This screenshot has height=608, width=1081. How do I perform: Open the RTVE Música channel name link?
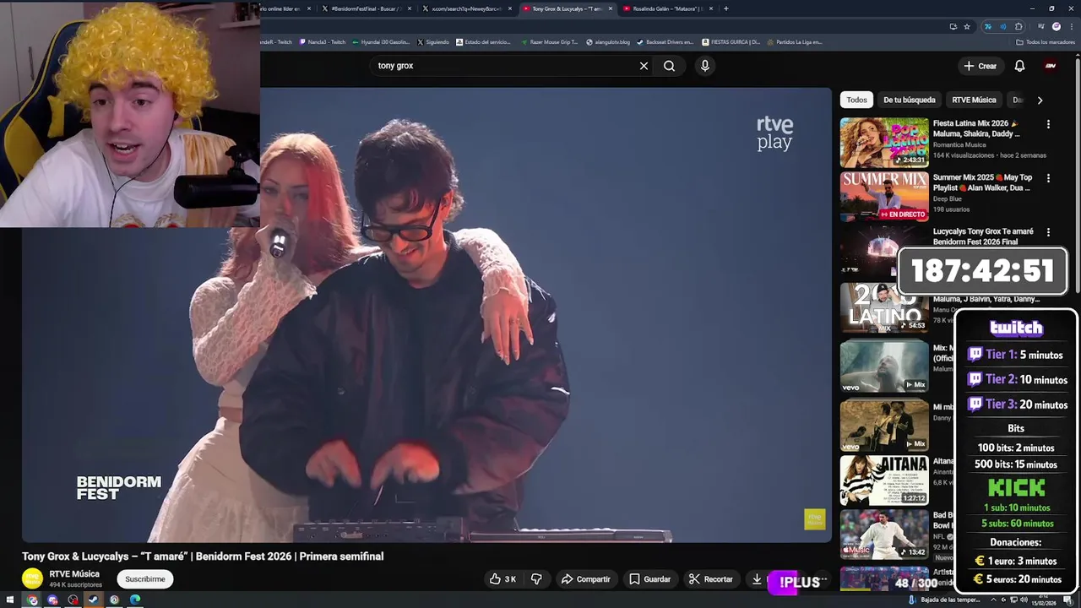74,574
